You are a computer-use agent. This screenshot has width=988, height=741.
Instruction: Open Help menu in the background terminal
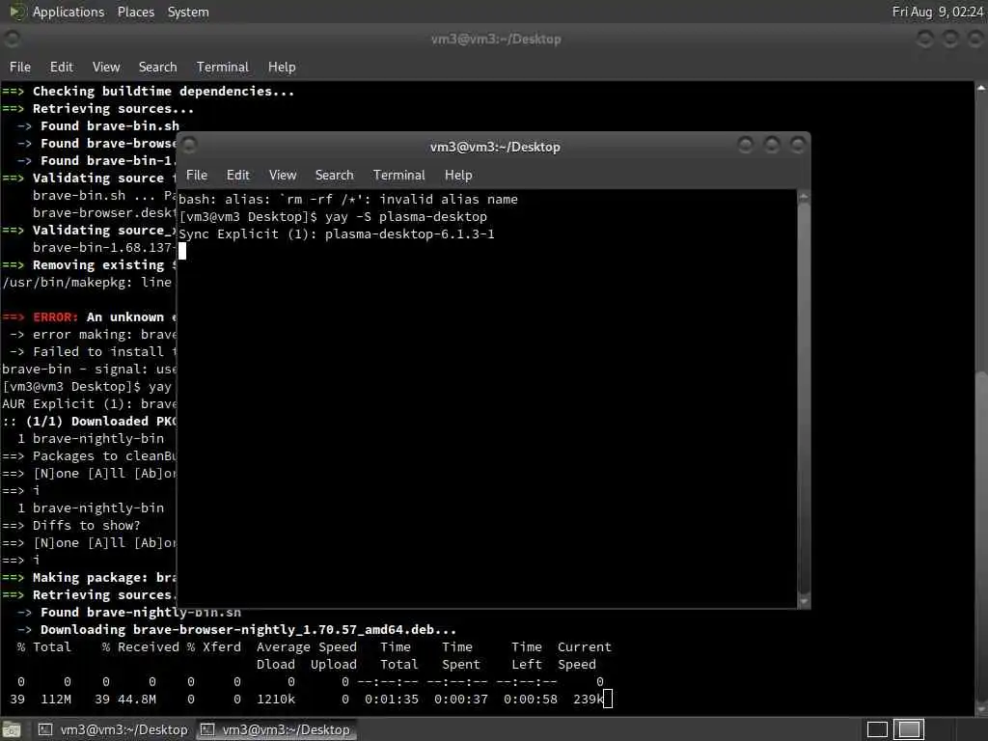pos(282,67)
